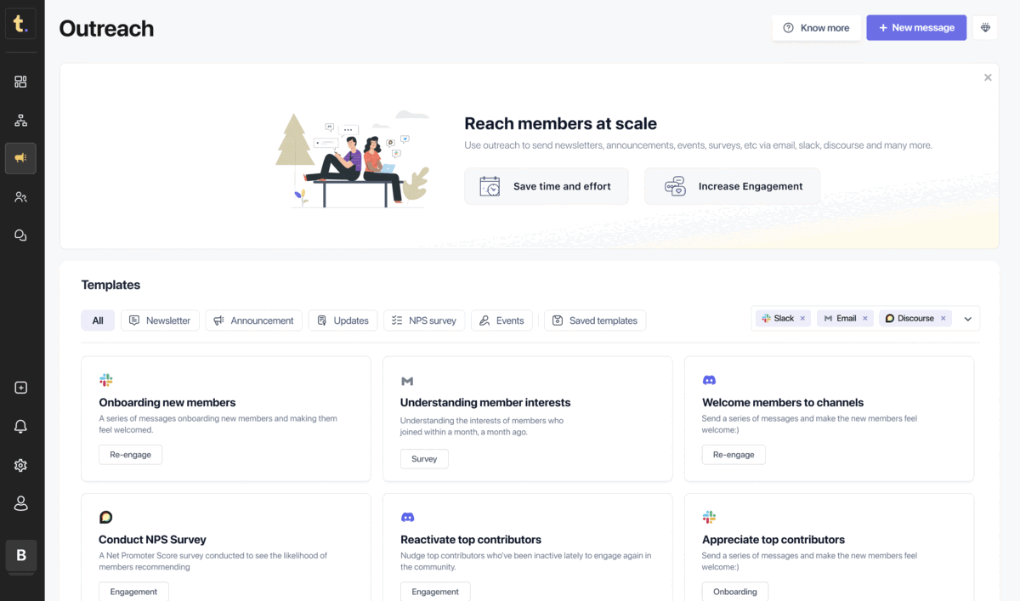
Task: Click the Templates section heading
Action: point(110,285)
